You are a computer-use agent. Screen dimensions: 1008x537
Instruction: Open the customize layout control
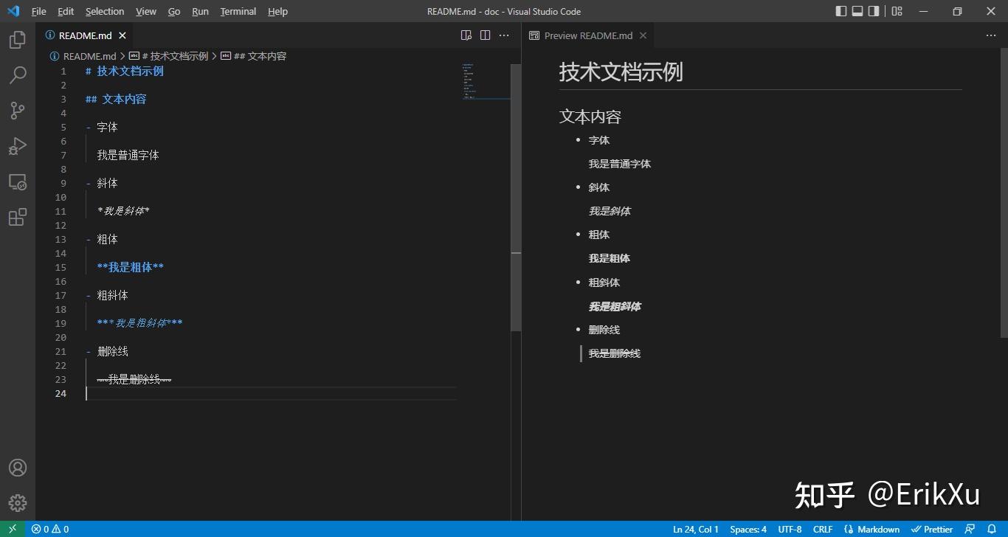[x=897, y=11]
